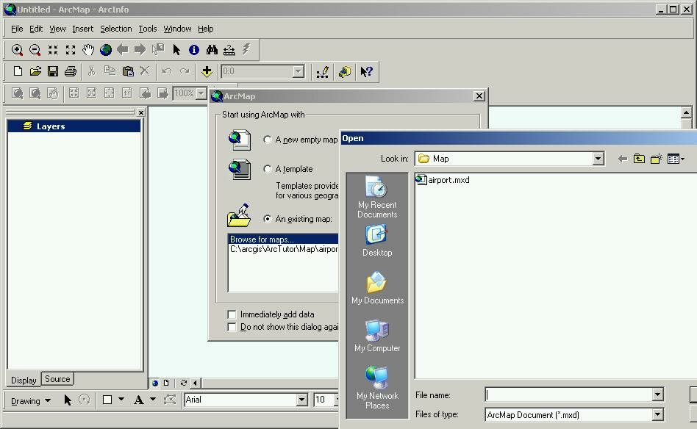Go to next extent arrow
Viewport: 697px width, 429px height.
140,50
